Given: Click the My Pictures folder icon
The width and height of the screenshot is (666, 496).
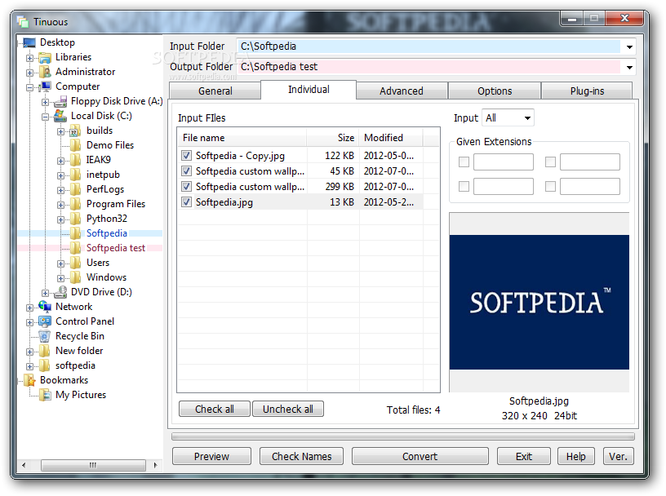Looking at the screenshot, I should (x=45, y=396).
